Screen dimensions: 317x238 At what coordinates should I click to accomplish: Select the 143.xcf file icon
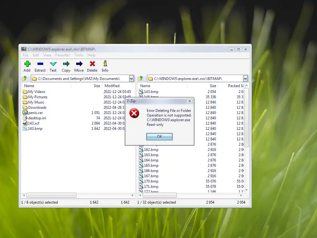tap(25, 123)
